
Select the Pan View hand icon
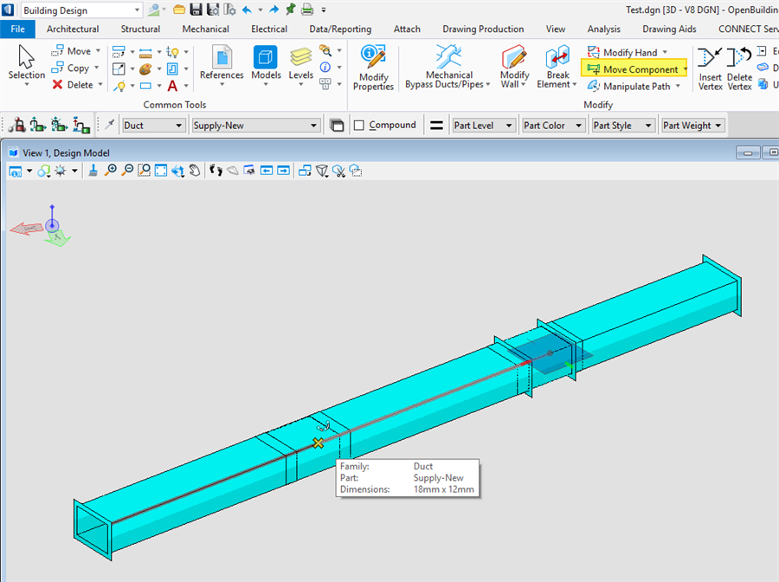195,171
